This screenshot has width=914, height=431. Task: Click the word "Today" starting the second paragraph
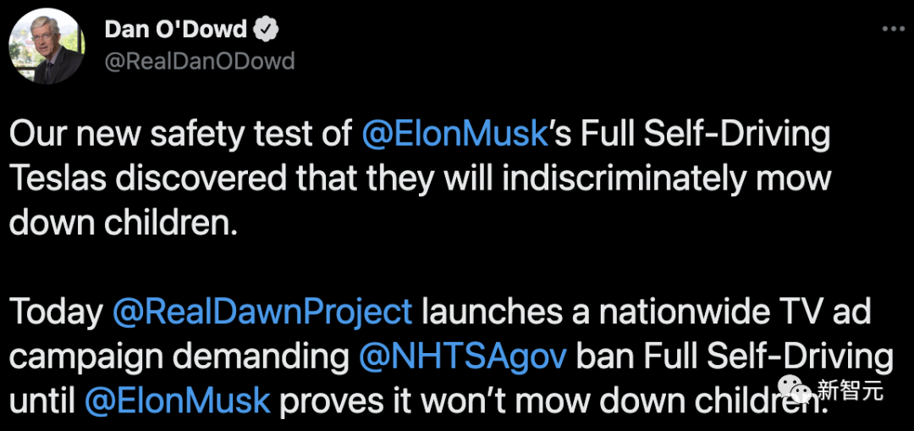click(x=55, y=312)
